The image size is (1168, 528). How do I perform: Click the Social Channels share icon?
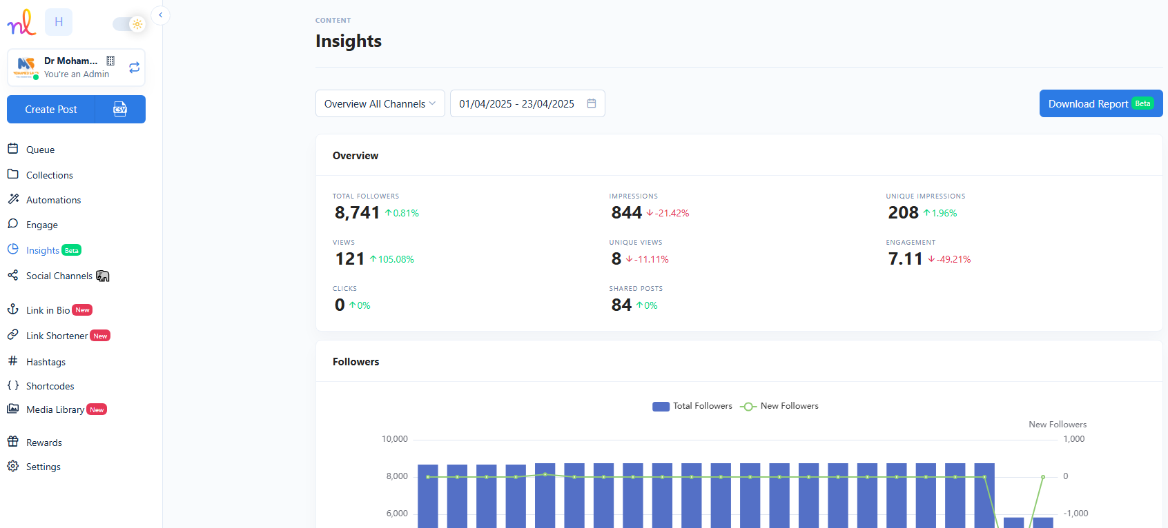13,276
